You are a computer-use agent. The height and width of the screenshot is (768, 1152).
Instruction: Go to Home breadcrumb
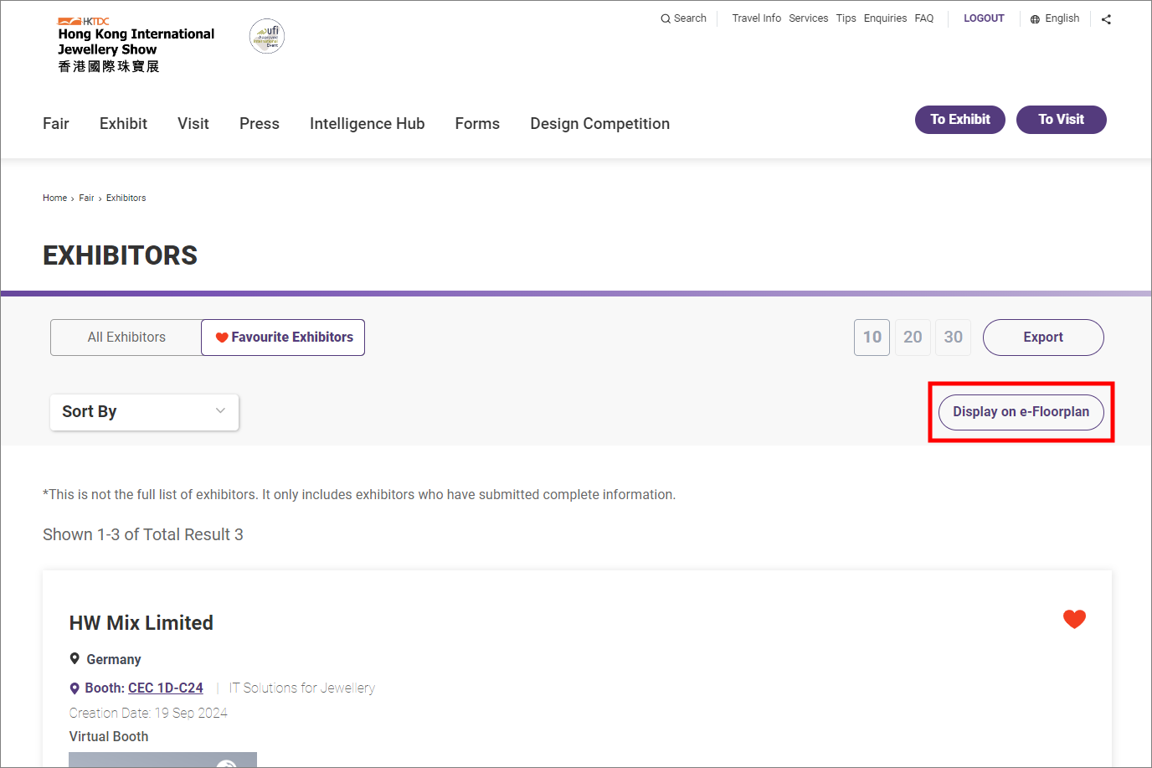click(54, 198)
